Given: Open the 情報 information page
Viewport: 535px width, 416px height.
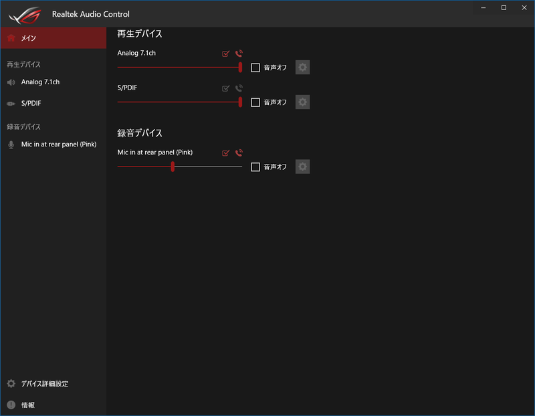Looking at the screenshot, I should point(27,405).
